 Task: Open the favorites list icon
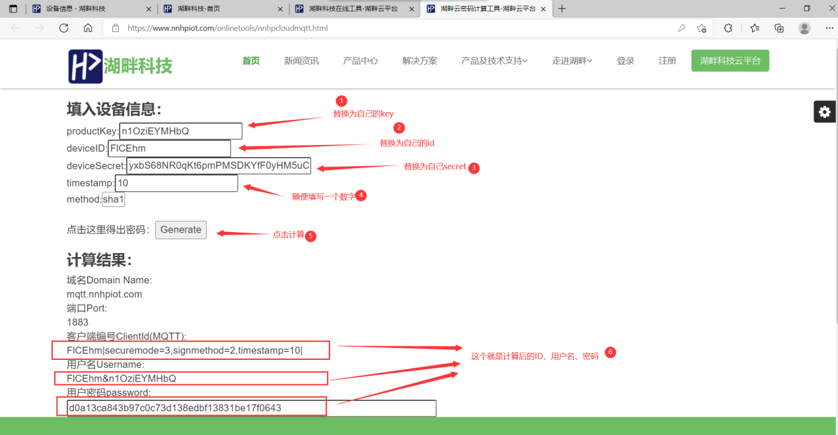click(755, 28)
